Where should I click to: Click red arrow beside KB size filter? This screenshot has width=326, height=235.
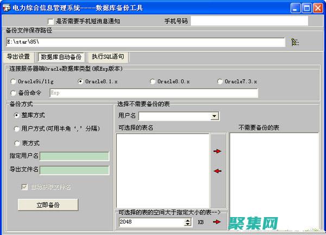coord(217,221)
